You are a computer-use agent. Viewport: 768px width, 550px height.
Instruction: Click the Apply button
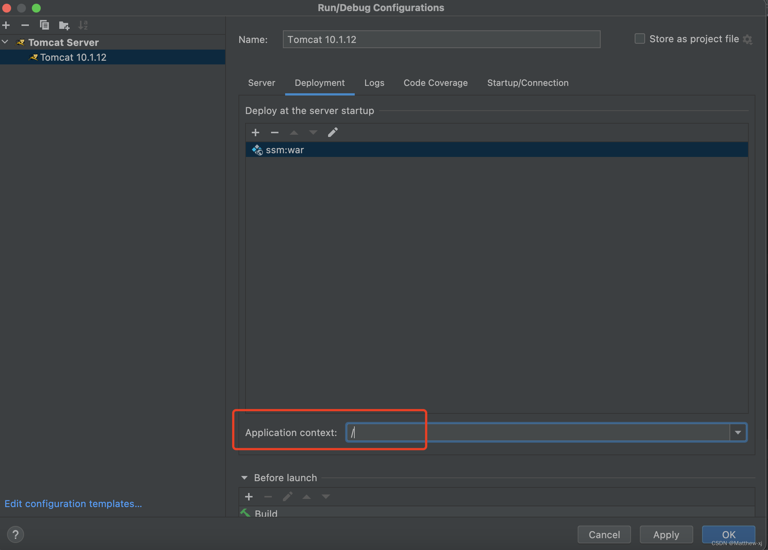[x=666, y=534]
